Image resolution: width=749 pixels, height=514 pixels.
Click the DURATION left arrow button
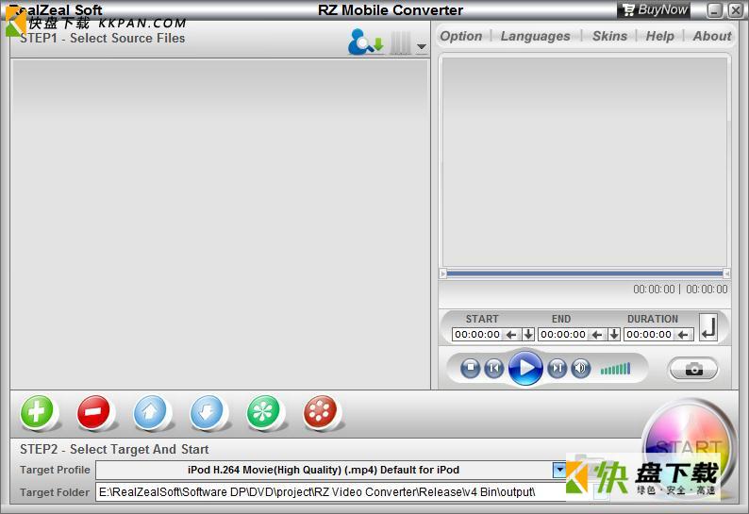pyautogui.click(x=683, y=335)
